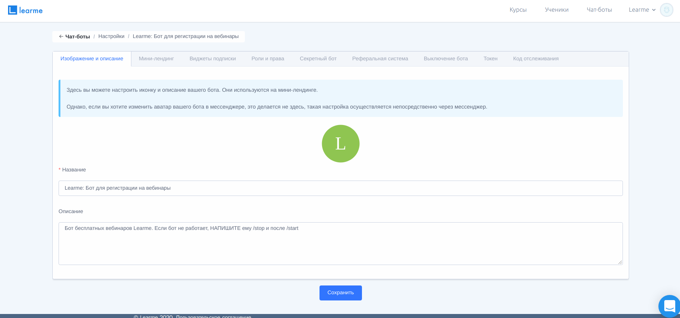Image resolution: width=680 pixels, height=318 pixels.
Task: Open Курсы in top navigation
Action: pyautogui.click(x=518, y=10)
